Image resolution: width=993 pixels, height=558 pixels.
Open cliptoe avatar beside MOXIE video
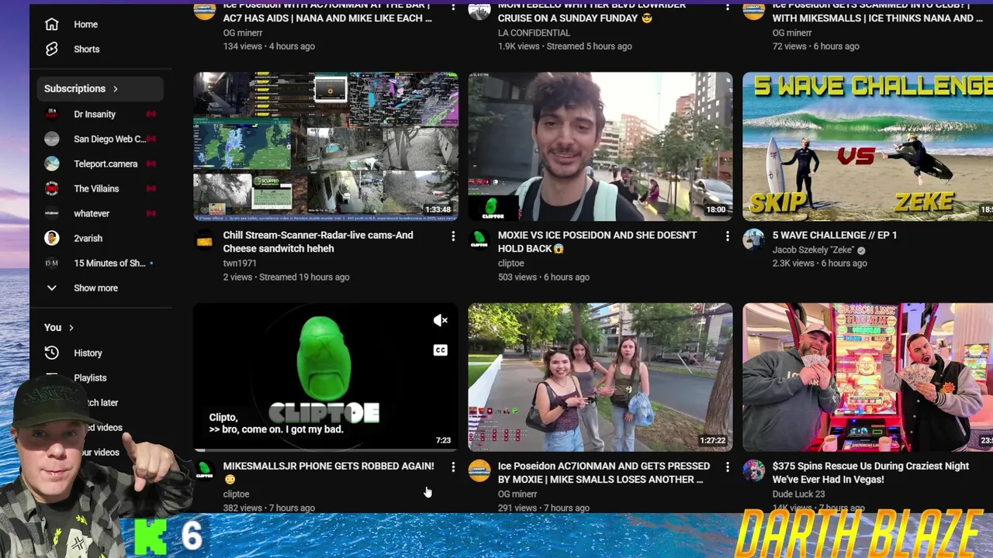coord(479,240)
